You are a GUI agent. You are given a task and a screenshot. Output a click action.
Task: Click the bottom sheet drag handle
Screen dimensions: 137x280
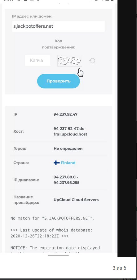[59, 255]
